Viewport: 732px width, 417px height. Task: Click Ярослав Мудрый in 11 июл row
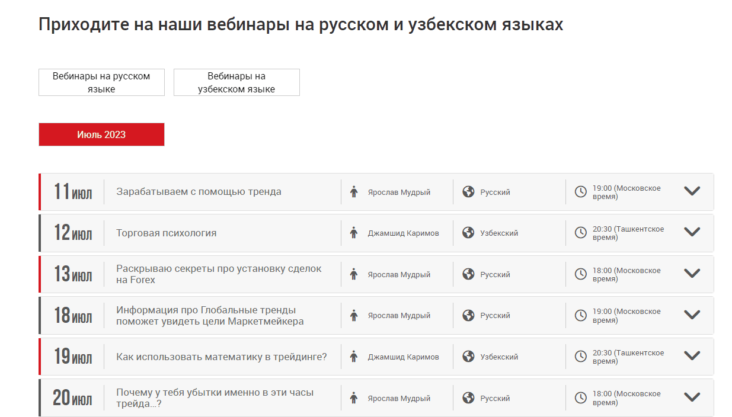coord(399,192)
